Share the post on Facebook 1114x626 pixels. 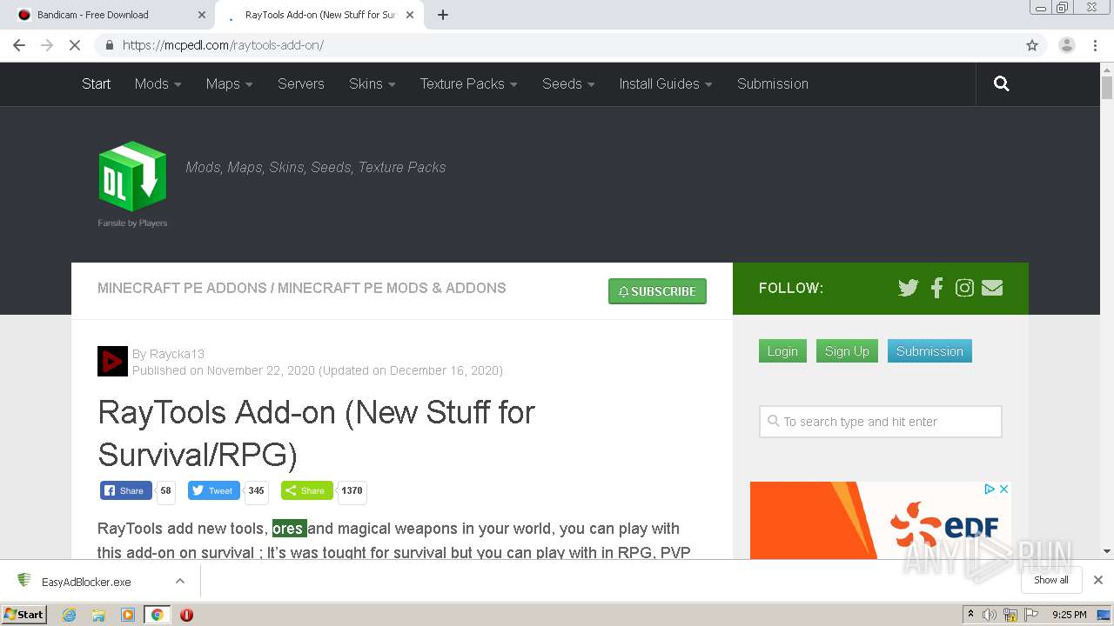click(126, 490)
